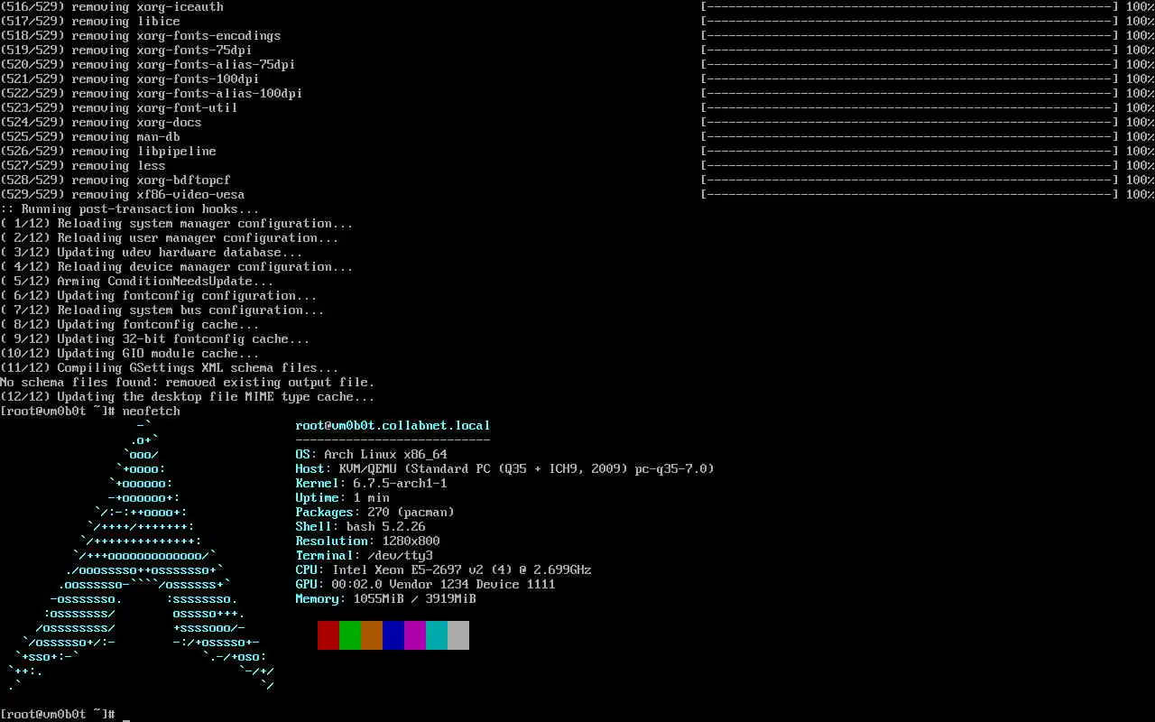The width and height of the screenshot is (1155, 722).
Task: Click the orange-brown color block in neofetch
Action: [x=372, y=634]
